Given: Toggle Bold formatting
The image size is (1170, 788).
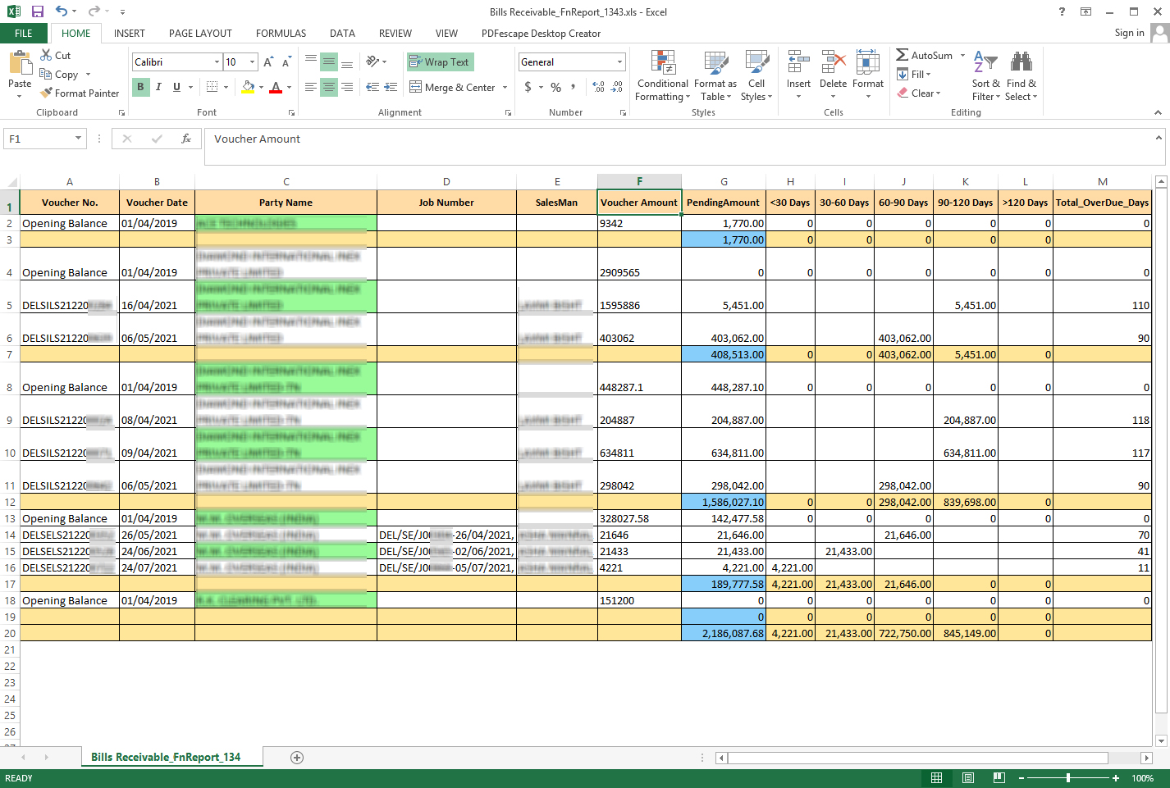Looking at the screenshot, I should point(140,87).
